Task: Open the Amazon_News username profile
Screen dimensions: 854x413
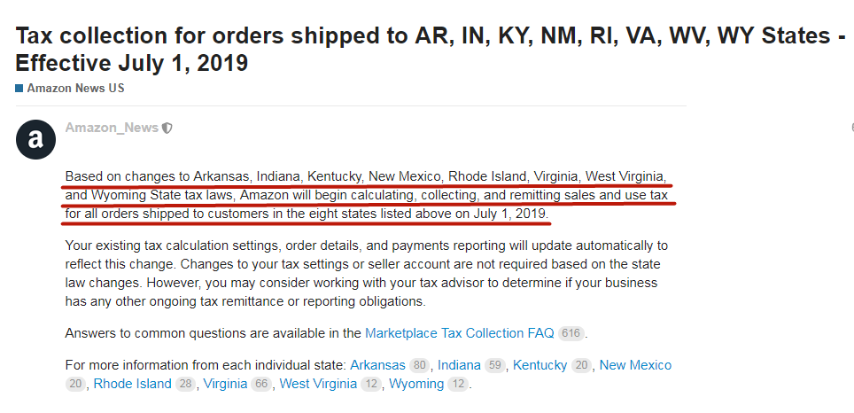Action: click(112, 128)
